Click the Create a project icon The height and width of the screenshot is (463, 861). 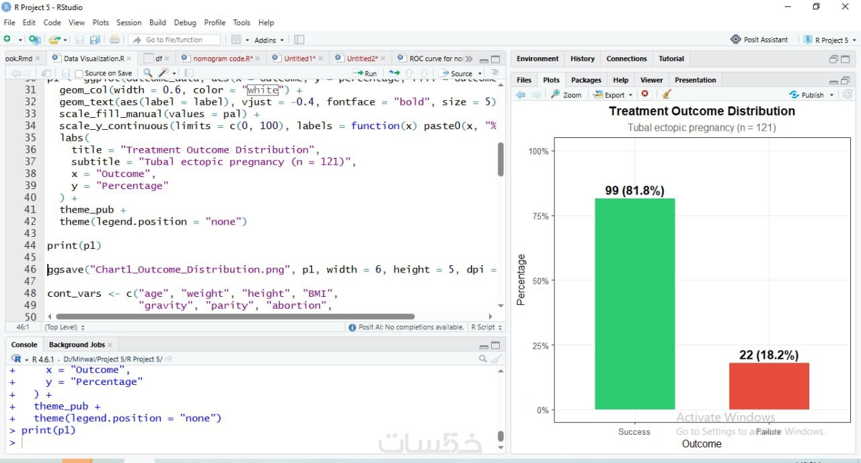click(x=34, y=40)
